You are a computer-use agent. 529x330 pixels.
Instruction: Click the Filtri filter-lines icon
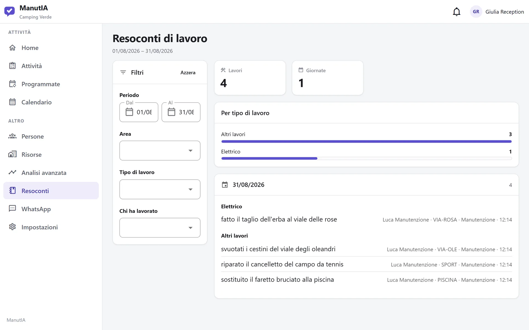pyautogui.click(x=123, y=72)
